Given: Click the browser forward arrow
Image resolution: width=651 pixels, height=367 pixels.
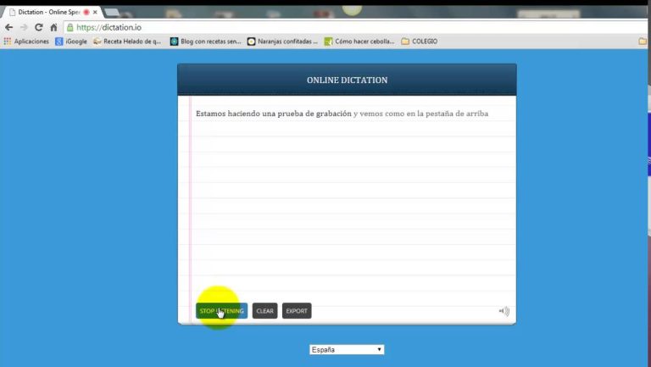Looking at the screenshot, I should point(24,27).
